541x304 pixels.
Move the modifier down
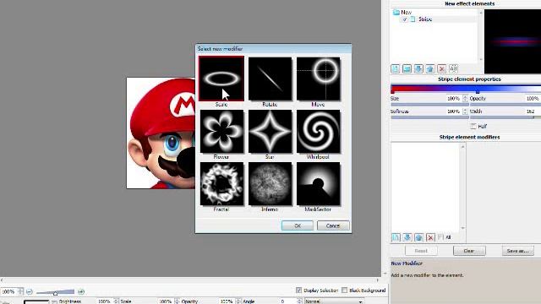point(407,237)
